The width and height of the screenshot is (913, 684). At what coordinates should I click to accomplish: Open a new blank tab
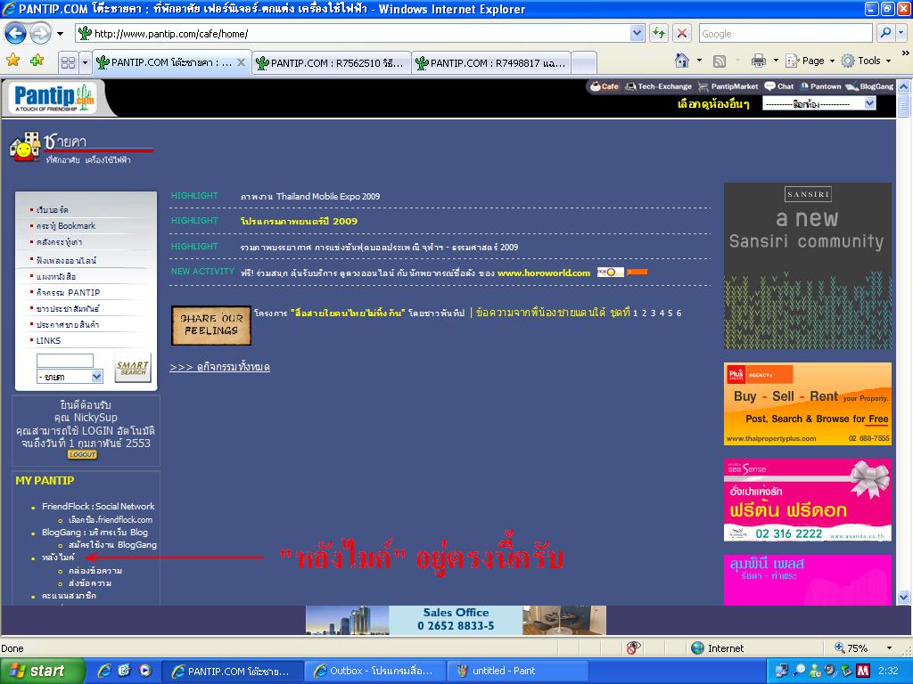click(584, 63)
